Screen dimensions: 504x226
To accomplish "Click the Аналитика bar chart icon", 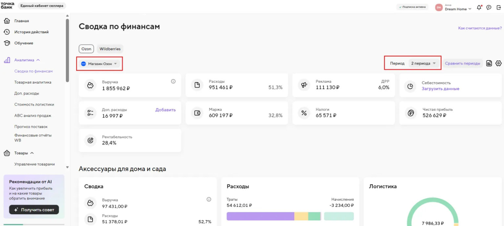I will 7,60.
